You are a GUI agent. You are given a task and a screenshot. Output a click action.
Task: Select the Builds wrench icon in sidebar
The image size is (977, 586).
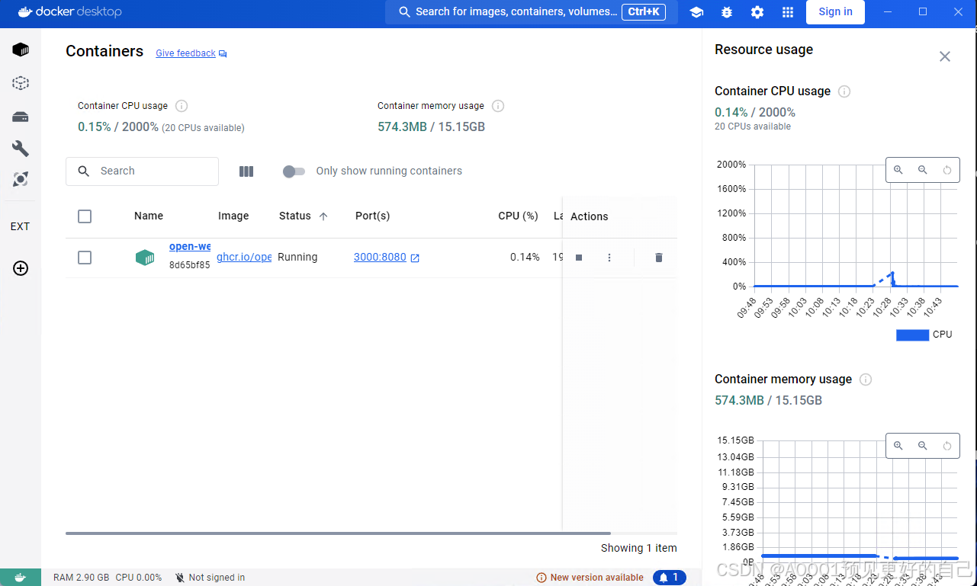click(20, 148)
